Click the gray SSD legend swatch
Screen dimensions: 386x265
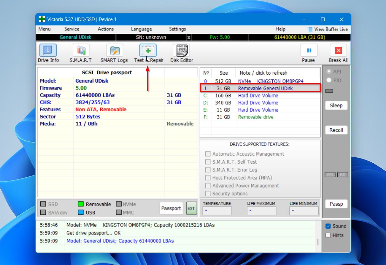click(x=43, y=204)
